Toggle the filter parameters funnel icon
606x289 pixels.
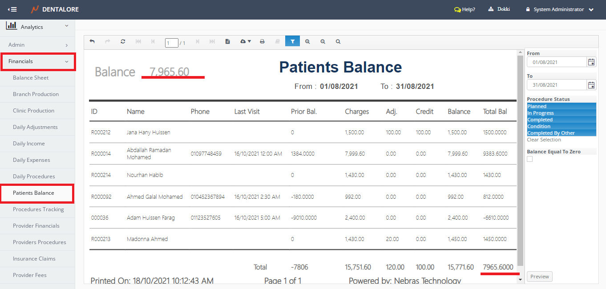pyautogui.click(x=293, y=41)
